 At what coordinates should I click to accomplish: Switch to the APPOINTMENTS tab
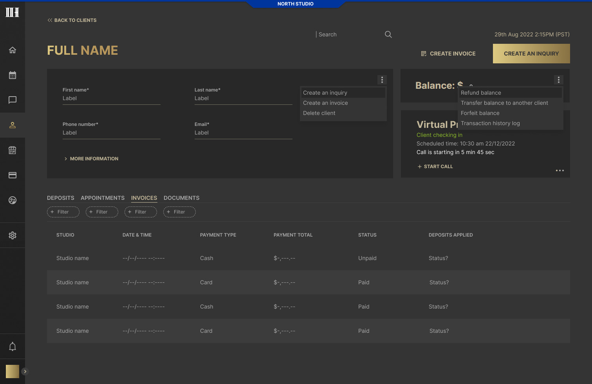click(103, 198)
